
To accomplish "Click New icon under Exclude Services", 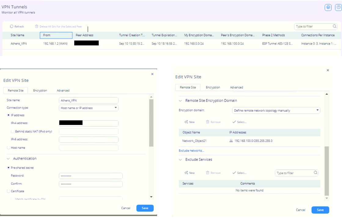I will pyautogui.click(x=186, y=173).
